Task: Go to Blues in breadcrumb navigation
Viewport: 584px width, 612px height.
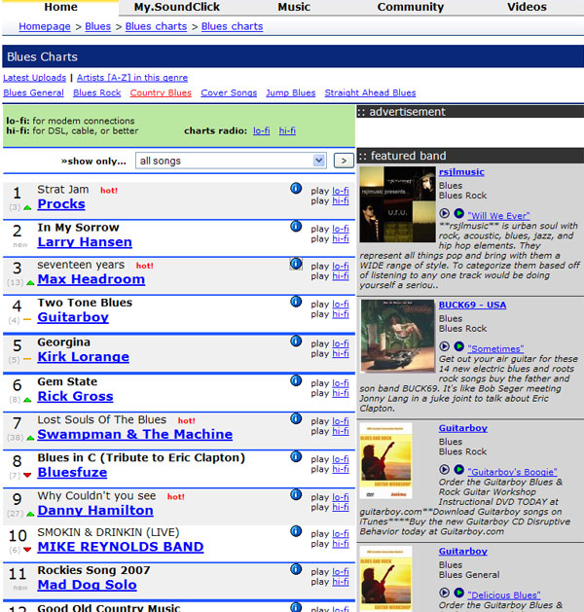Action: pos(97,26)
